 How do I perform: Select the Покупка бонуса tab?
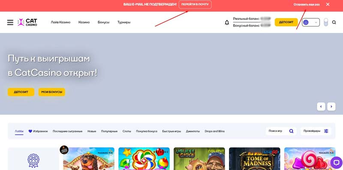pos(147,131)
